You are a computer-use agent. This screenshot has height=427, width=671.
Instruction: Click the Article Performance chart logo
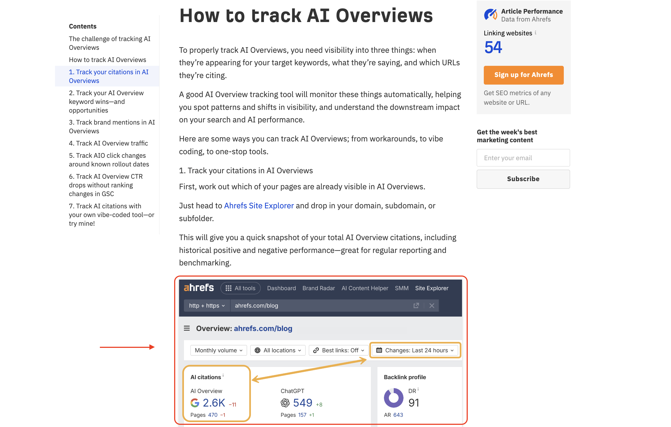[490, 14]
